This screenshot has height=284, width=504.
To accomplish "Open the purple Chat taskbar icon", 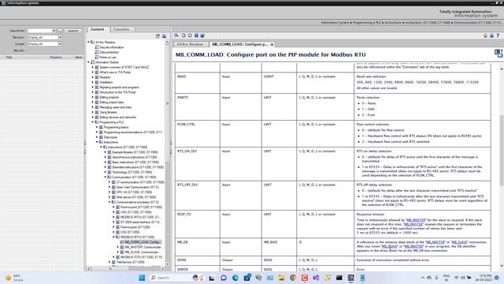I will (224, 278).
